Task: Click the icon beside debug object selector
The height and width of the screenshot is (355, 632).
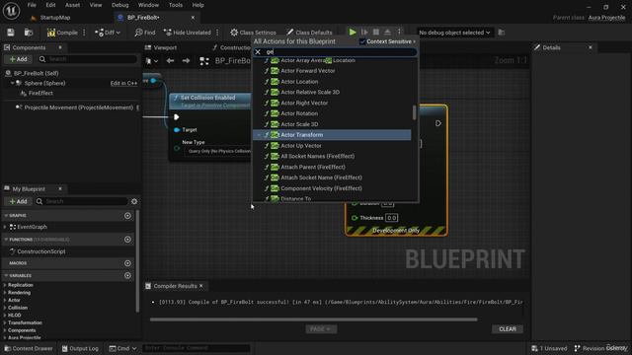Action: pos(502,33)
